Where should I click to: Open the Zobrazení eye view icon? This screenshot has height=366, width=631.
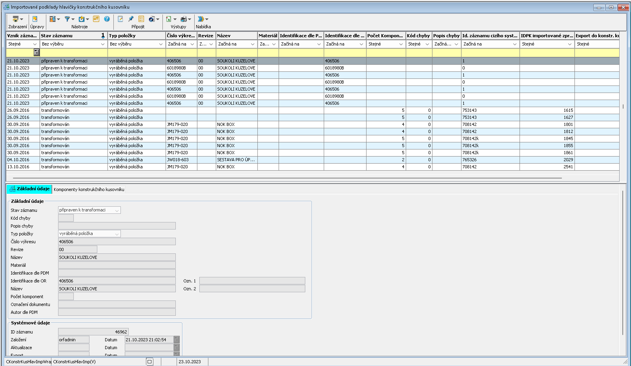tap(16, 19)
